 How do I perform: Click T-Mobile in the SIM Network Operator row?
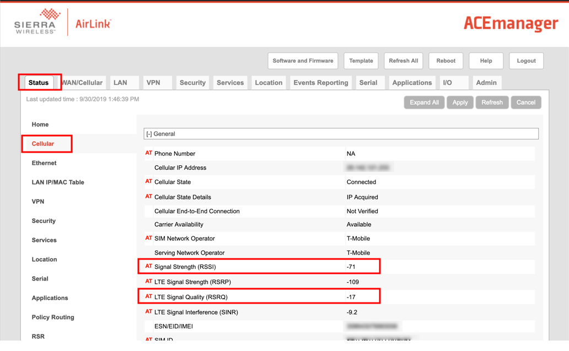(358, 239)
